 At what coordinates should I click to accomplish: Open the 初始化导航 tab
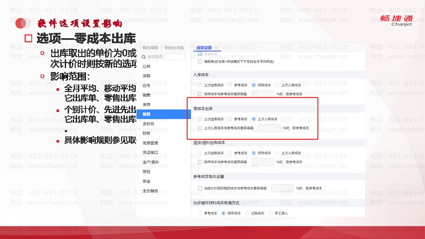tap(174, 48)
